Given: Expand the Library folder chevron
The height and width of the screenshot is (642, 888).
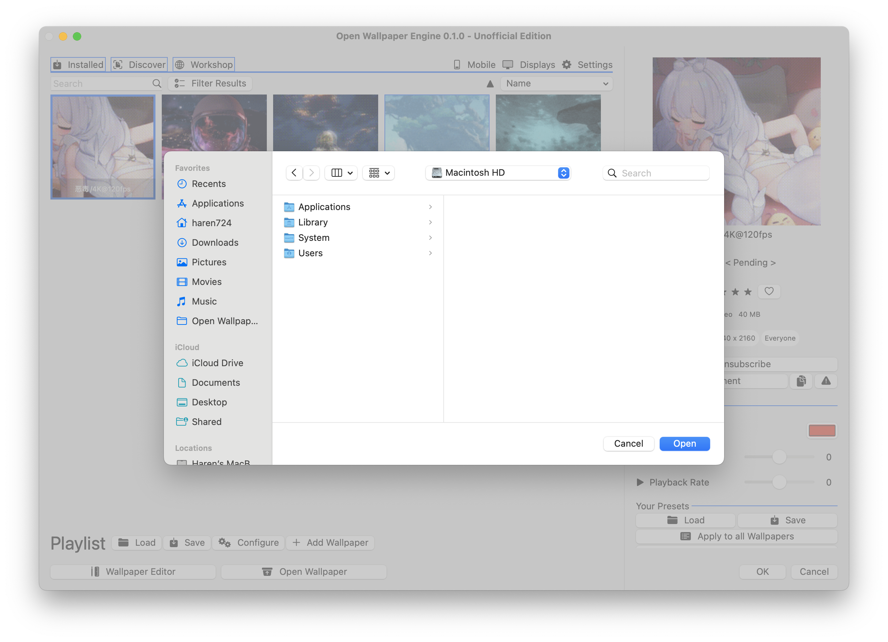Looking at the screenshot, I should [430, 222].
